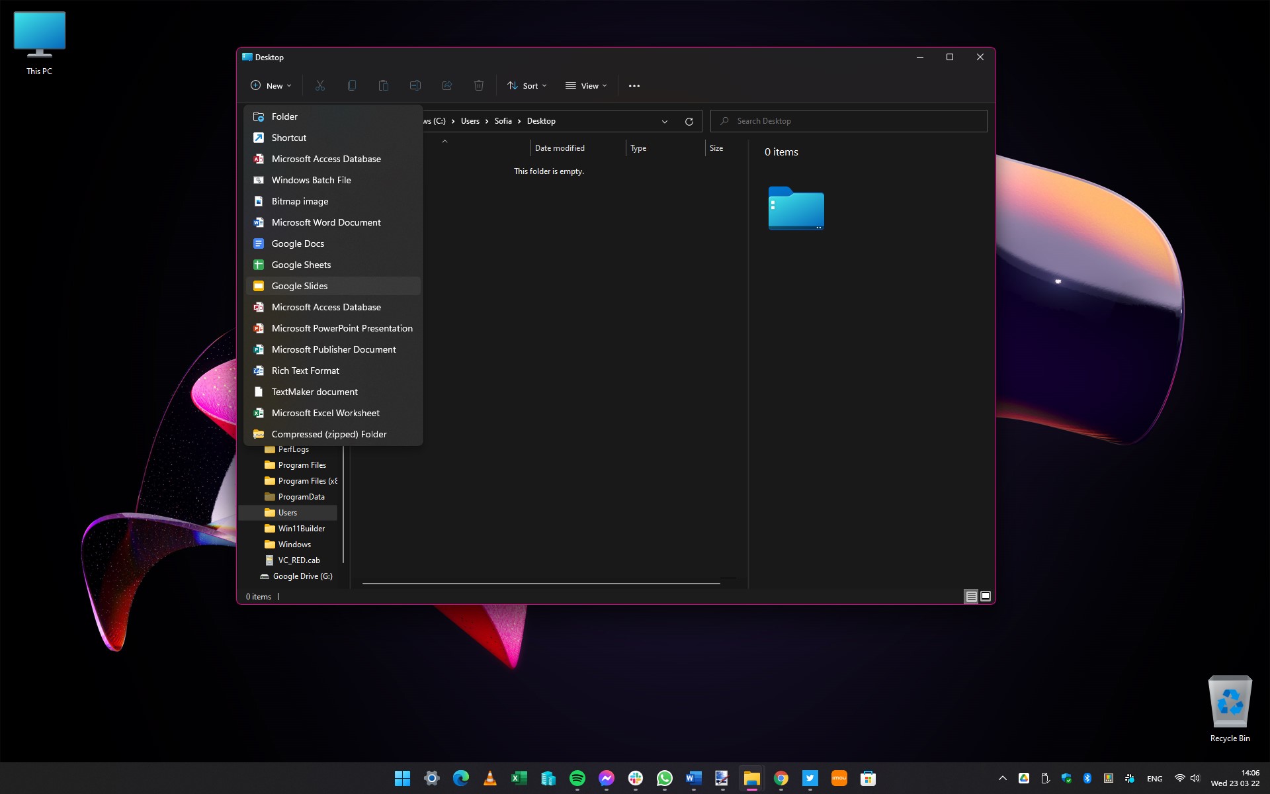
Task: Click the See more (...) button
Action: pos(634,85)
